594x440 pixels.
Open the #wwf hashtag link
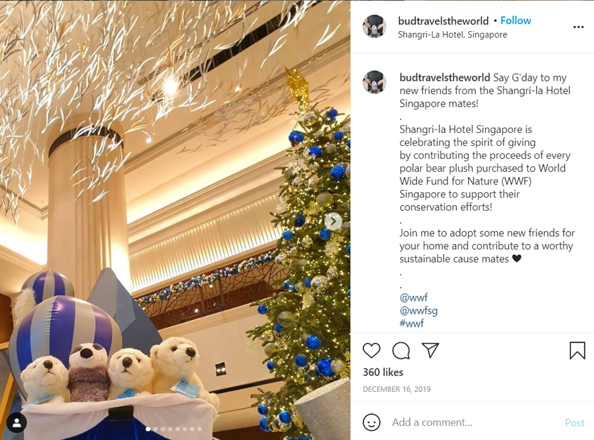[x=412, y=323]
